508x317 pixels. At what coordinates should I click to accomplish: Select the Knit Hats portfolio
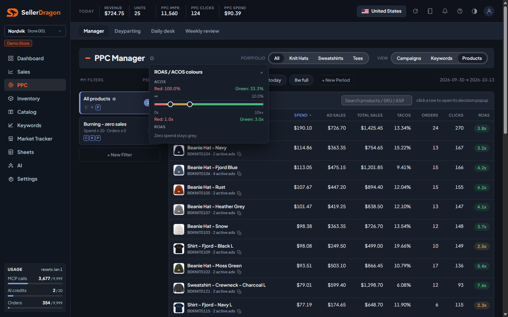point(299,58)
